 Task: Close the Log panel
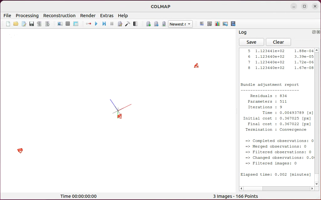click(318, 32)
